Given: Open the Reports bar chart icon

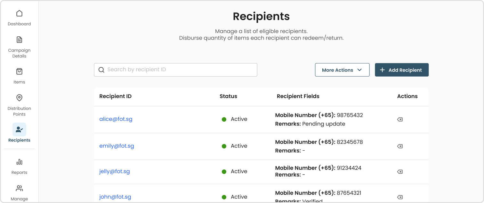Looking at the screenshot, I should pos(19,162).
